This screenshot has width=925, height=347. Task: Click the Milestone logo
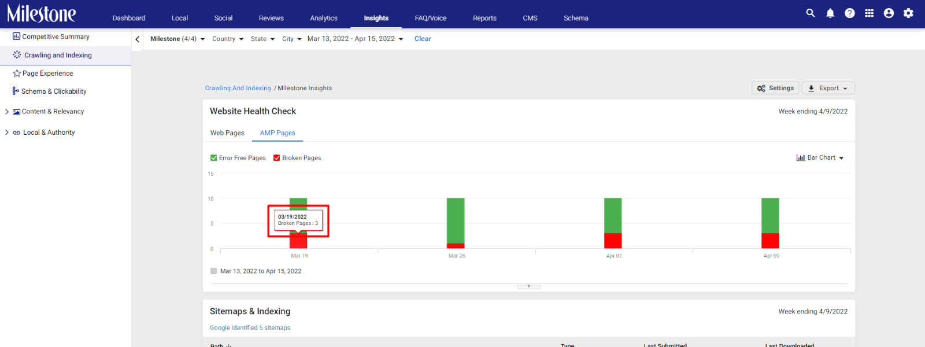(x=41, y=13)
